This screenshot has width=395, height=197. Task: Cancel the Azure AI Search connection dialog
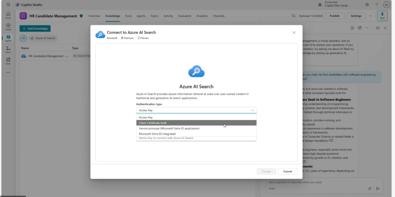(287, 171)
